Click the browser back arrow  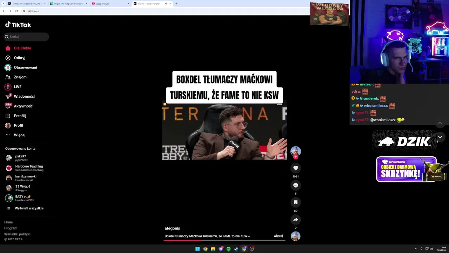(4, 11)
